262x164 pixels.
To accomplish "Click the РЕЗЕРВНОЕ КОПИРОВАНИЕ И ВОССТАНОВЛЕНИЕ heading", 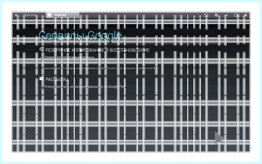I will pyautogui.click(x=97, y=50).
